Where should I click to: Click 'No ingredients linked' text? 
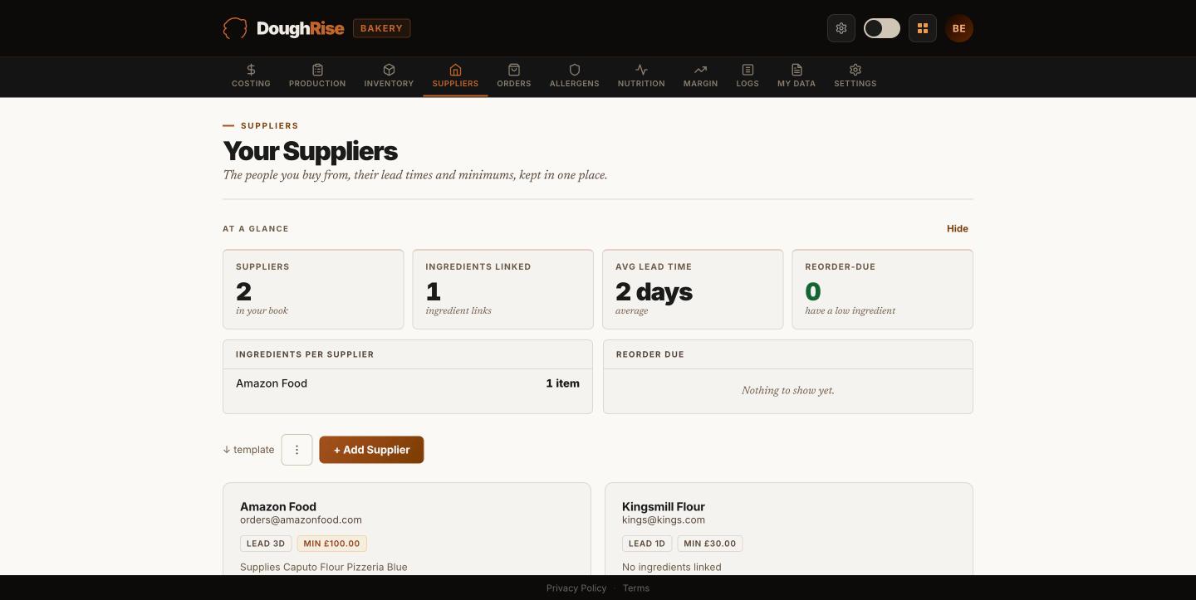click(672, 567)
